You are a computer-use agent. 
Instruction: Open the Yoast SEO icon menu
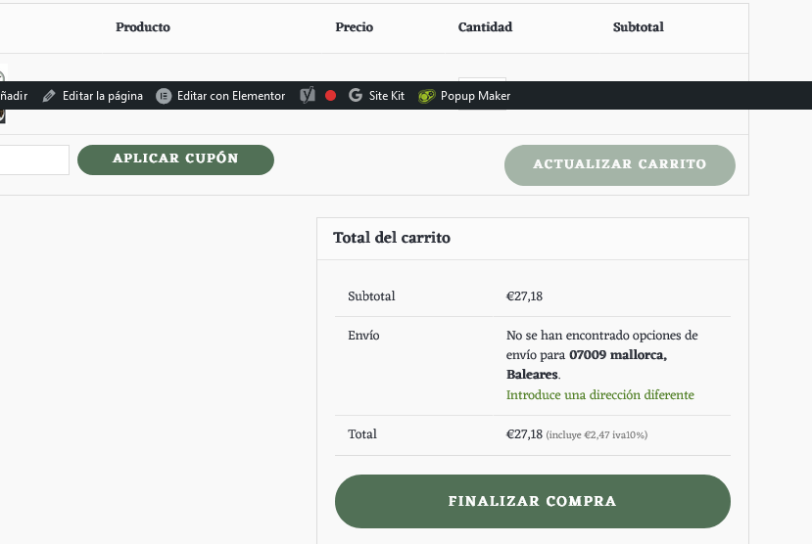308,95
